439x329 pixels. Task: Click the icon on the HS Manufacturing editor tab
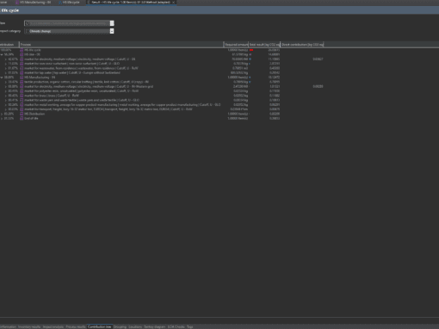click(x=17, y=3)
